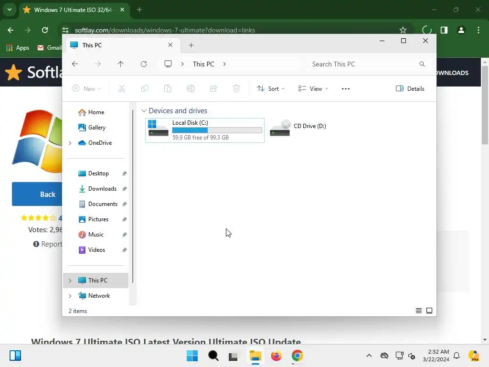Open Task View on taskbar
The image size is (489, 367).
click(x=233, y=356)
